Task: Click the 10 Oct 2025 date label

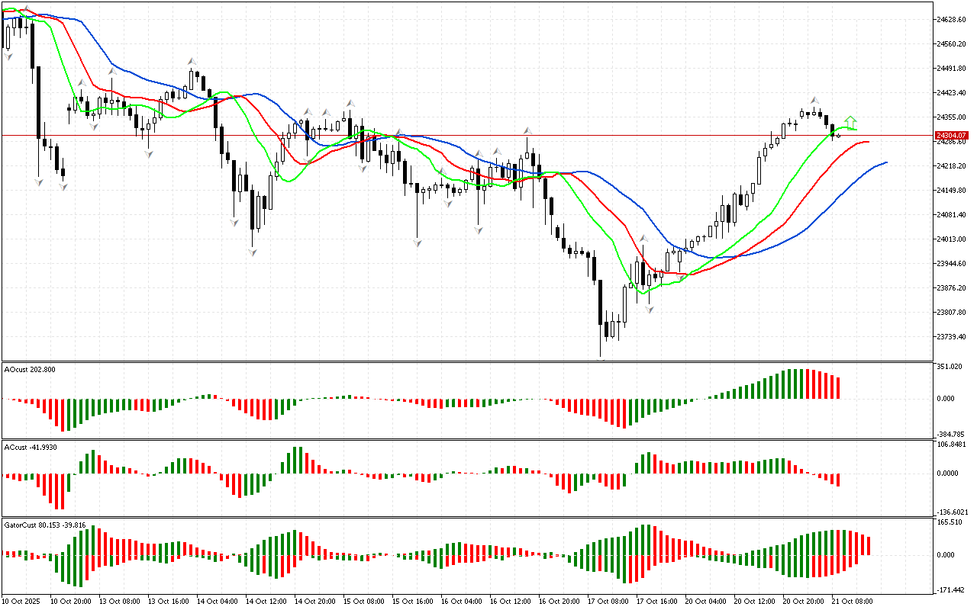Action: 23,602
